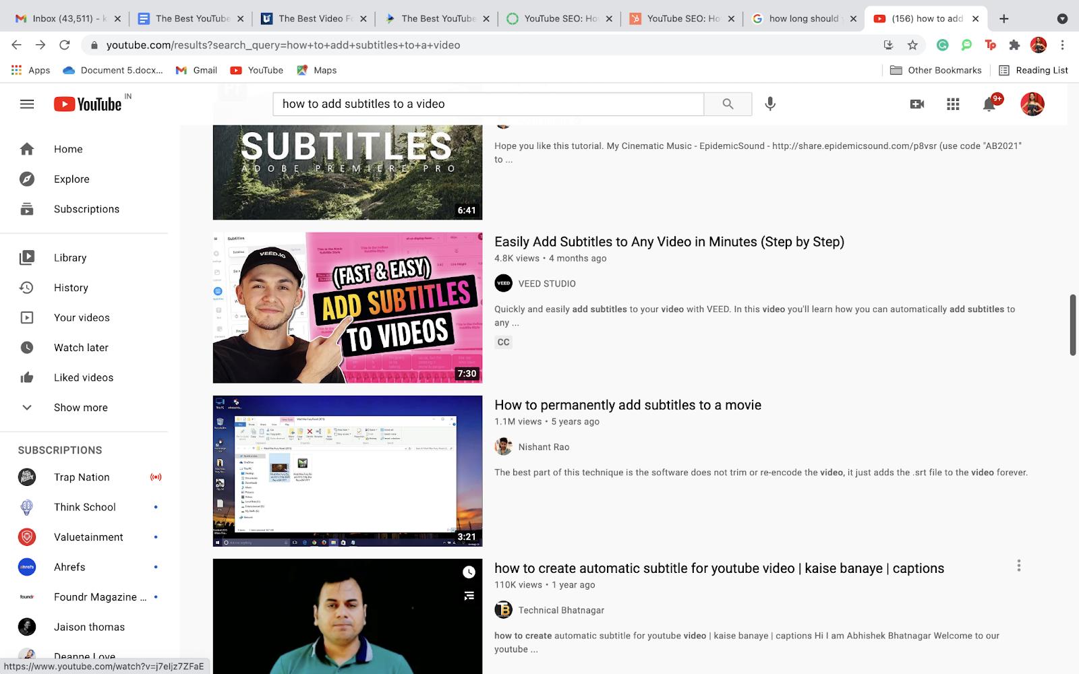Open Think School subscription
The height and width of the screenshot is (674, 1079).
[x=84, y=507]
